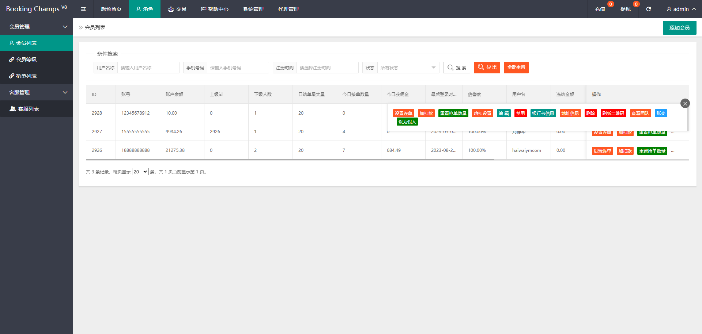This screenshot has height=334, width=702.
Task: Open 会员等级 in the sidebar
Action: [26, 59]
